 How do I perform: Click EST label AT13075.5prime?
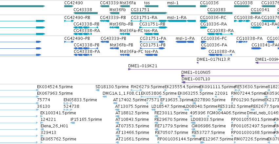click(x=132, y=106)
